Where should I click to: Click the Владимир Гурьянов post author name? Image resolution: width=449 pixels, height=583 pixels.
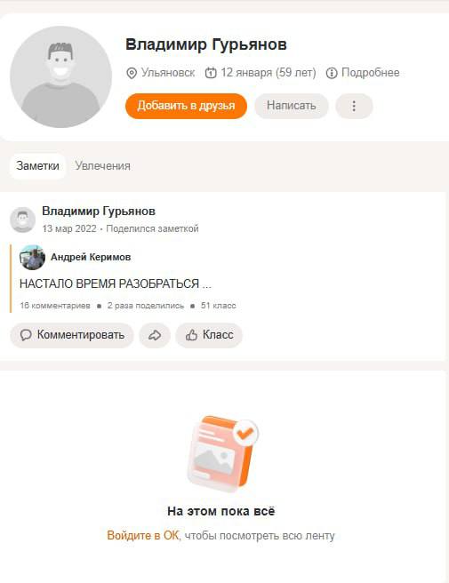99,212
